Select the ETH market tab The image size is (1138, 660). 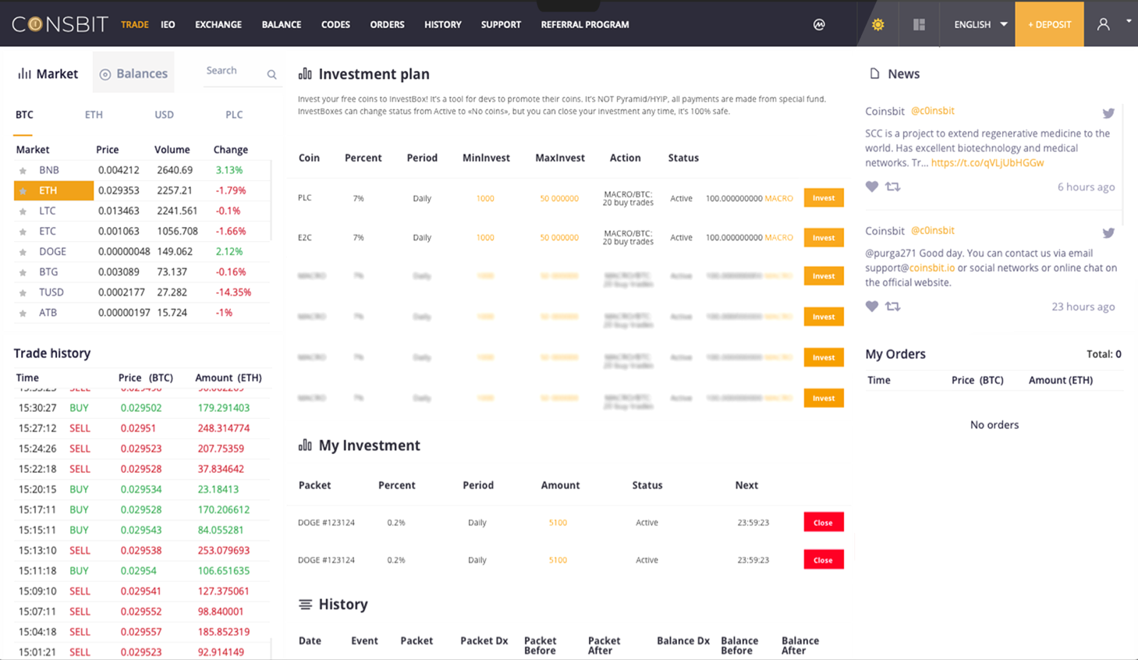(94, 115)
